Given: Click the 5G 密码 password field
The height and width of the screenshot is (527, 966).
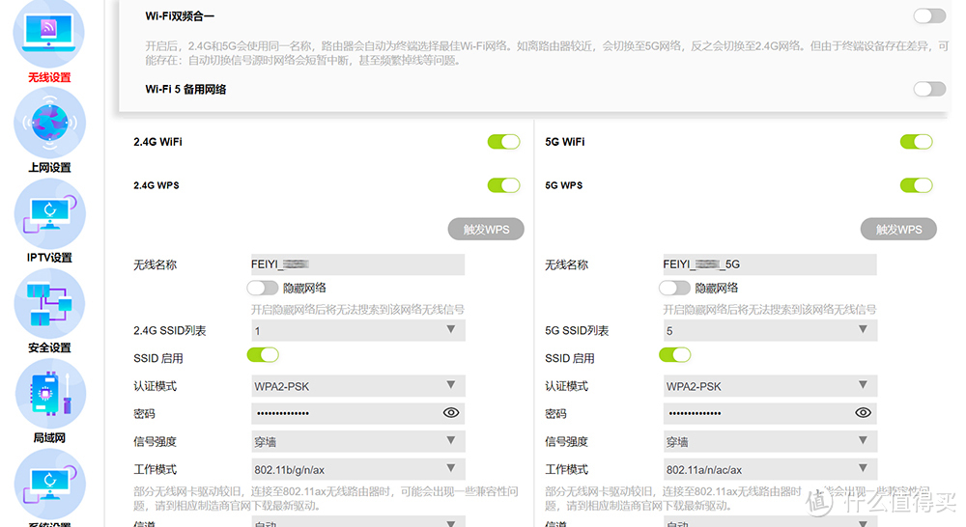Looking at the screenshot, I should [770, 413].
